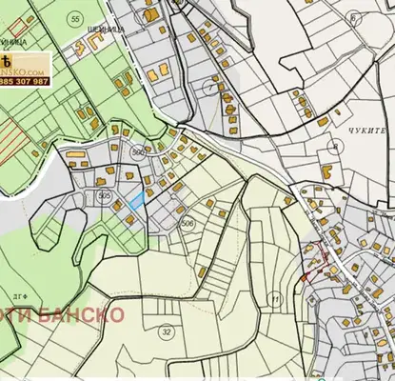The height and width of the screenshot is (381, 395).
Task: Click the circled number 8 near ЧУКИТЕ
Action: click(x=335, y=147)
